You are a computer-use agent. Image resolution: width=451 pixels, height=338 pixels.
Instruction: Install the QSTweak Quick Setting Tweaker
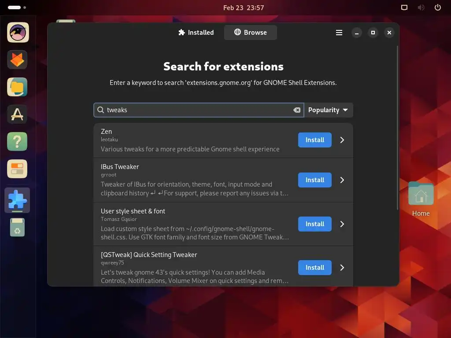(x=314, y=268)
